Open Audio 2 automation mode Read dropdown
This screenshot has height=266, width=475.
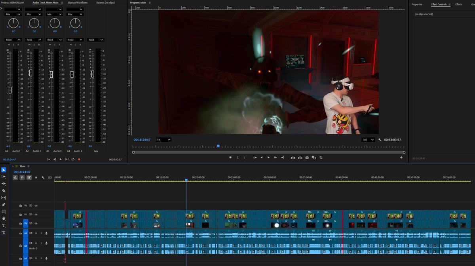tap(34, 40)
